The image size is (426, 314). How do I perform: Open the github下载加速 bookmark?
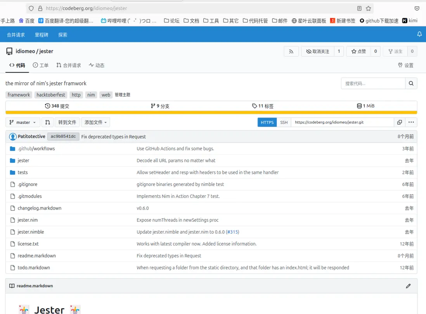[379, 21]
